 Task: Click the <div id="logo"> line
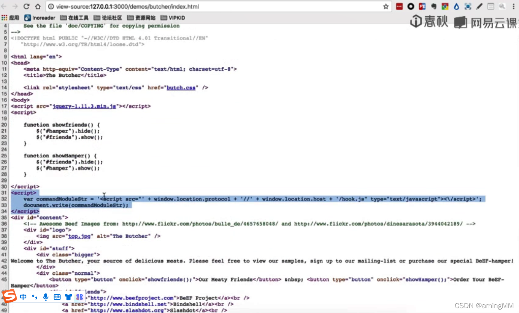point(47,230)
